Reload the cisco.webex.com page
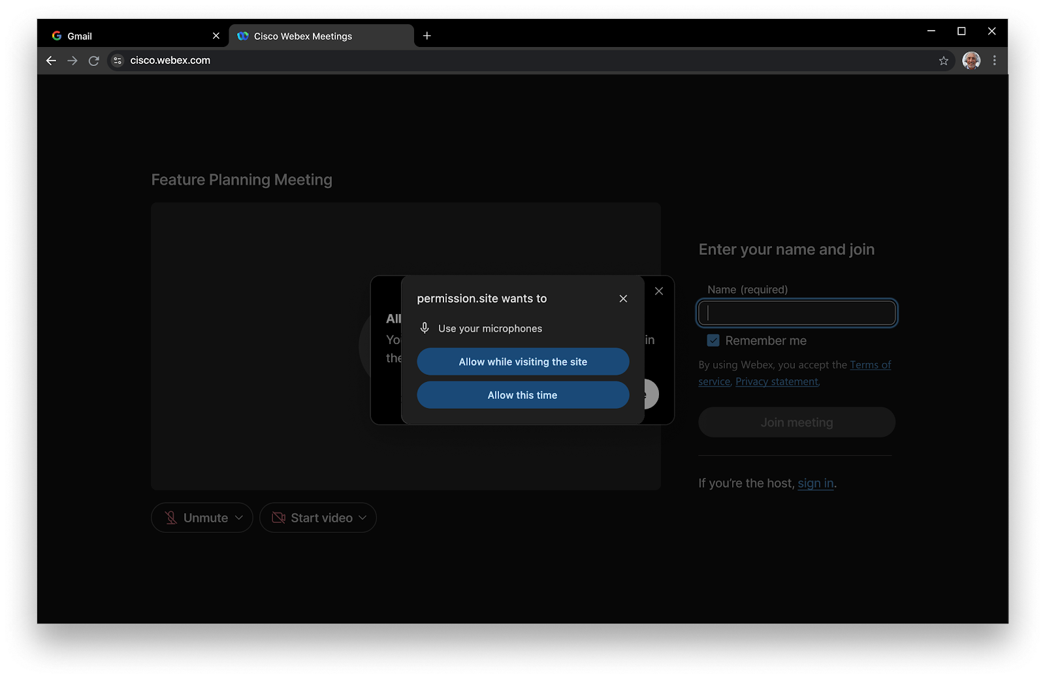The width and height of the screenshot is (1045, 679). [93, 60]
